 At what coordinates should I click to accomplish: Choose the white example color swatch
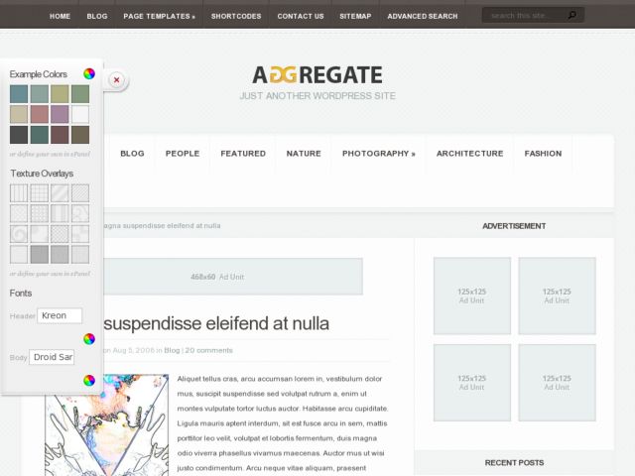point(80,114)
